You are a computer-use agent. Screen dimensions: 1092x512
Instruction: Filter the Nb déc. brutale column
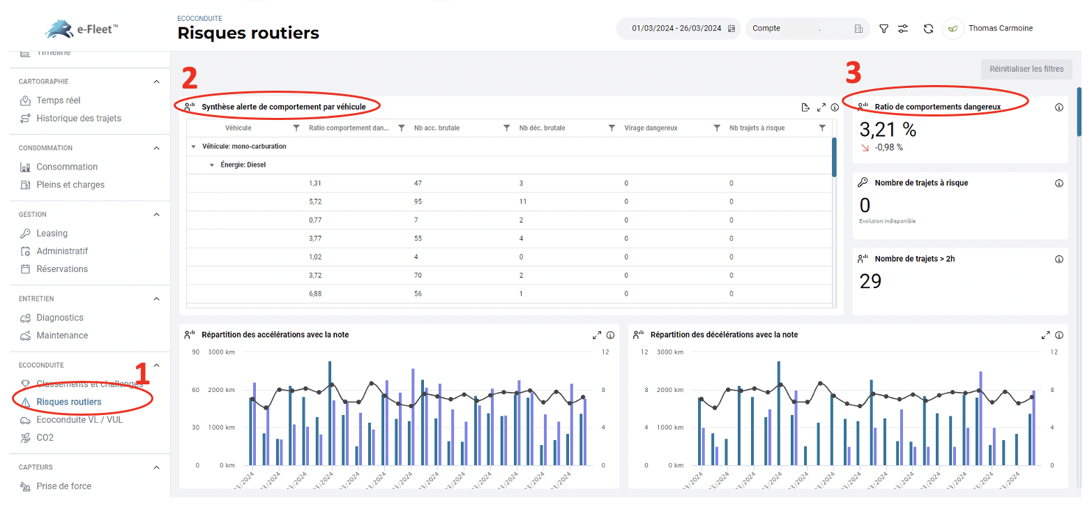[612, 128]
